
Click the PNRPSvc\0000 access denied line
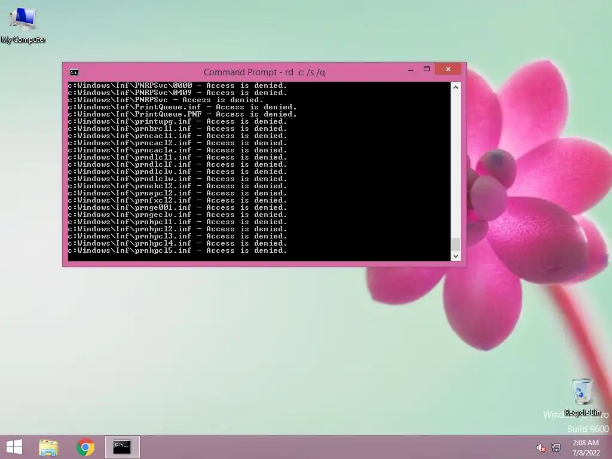tap(178, 85)
